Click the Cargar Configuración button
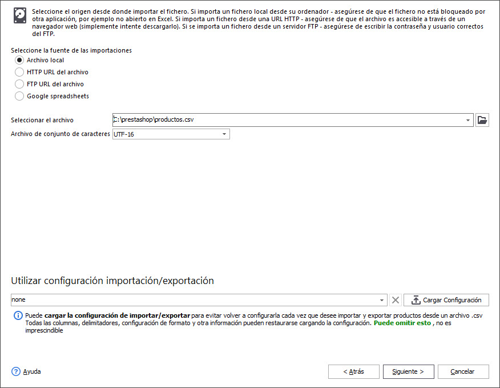Viewport: 500px width, 388px height. coord(446,300)
